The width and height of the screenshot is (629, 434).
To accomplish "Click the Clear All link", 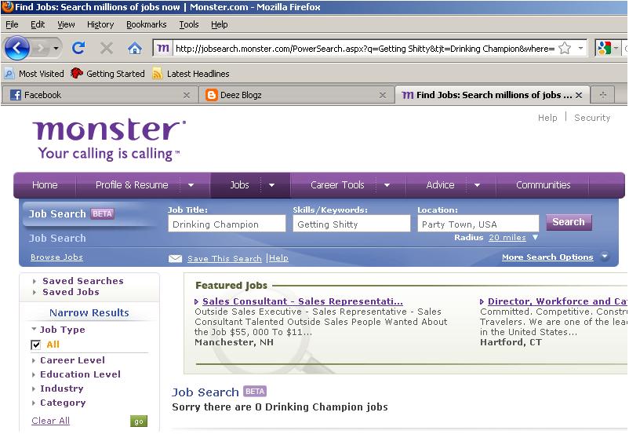I will [50, 421].
